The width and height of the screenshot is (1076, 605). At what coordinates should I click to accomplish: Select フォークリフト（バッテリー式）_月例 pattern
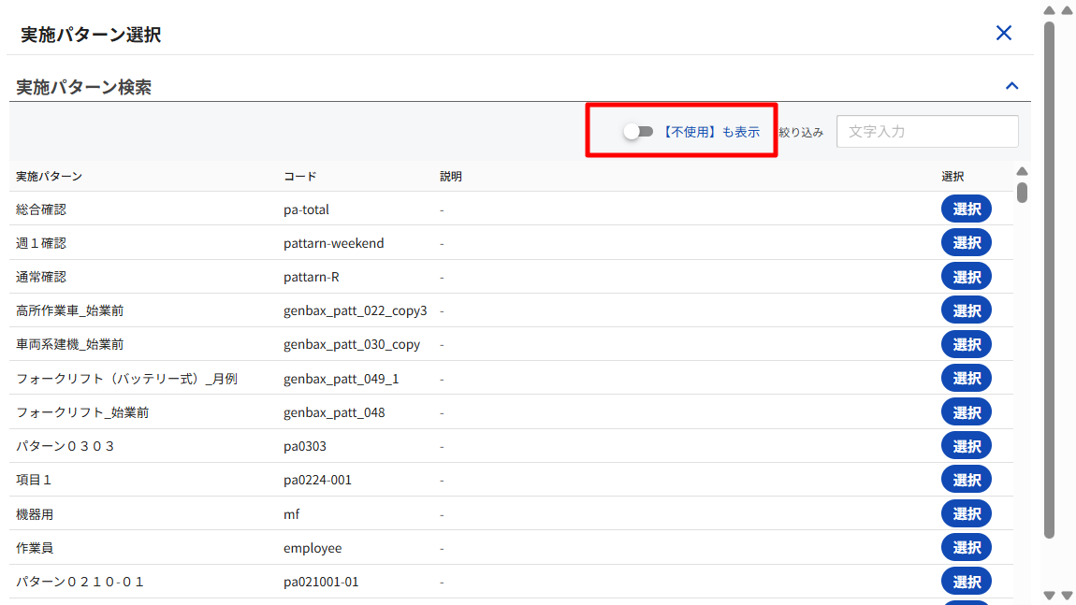966,379
